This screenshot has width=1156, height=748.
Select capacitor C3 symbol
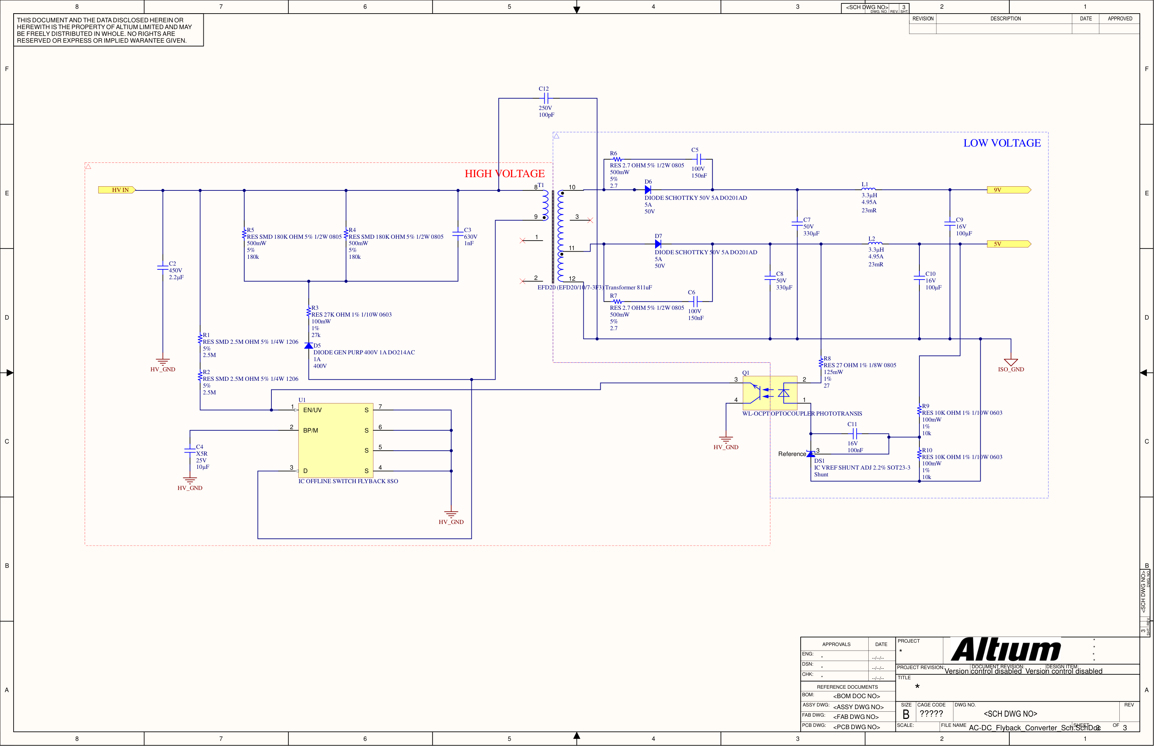pyautogui.click(x=457, y=234)
